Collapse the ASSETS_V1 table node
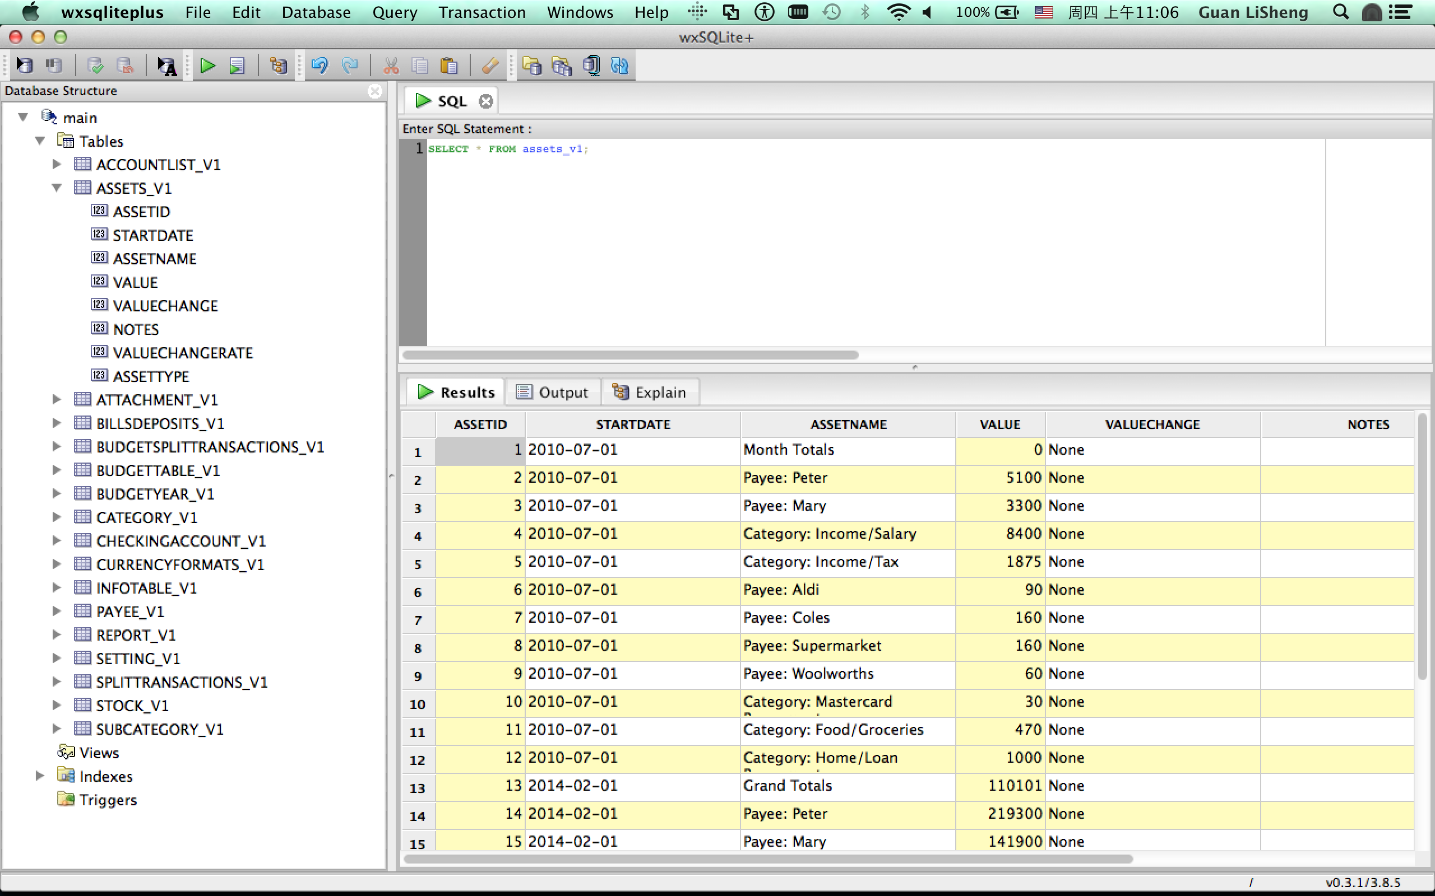This screenshot has height=896, width=1435. point(57,189)
